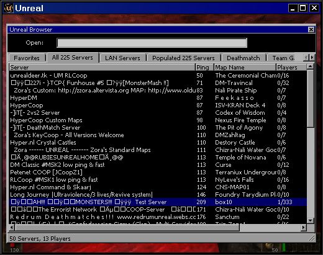Screen dimensions: 323x255
Task: Close the Unreal Browser panel
Action: pyautogui.click(x=311, y=30)
